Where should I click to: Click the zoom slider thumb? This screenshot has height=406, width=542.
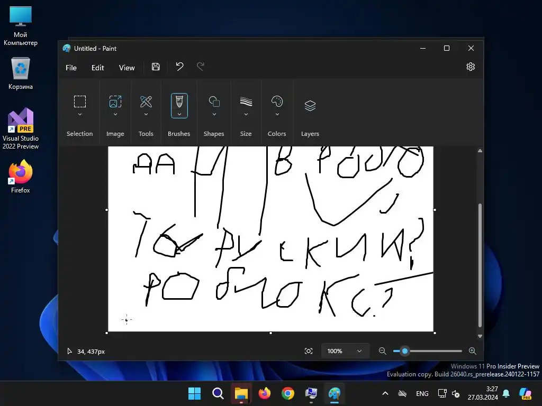coord(405,351)
